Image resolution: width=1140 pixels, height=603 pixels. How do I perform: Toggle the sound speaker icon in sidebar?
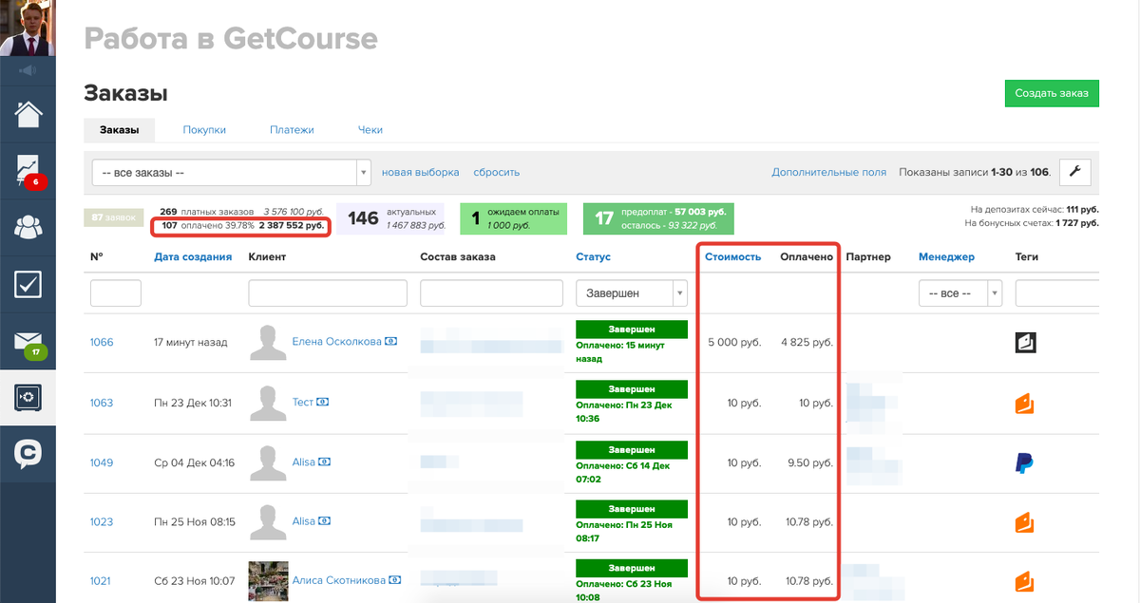[x=28, y=69]
